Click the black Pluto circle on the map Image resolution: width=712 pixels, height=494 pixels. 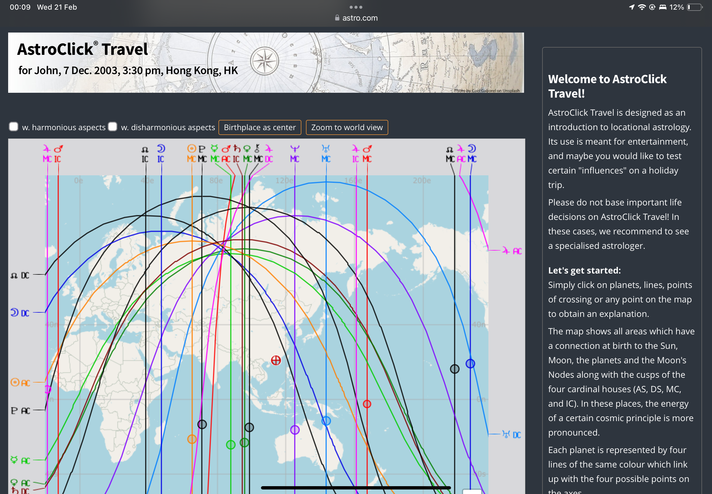pos(202,424)
